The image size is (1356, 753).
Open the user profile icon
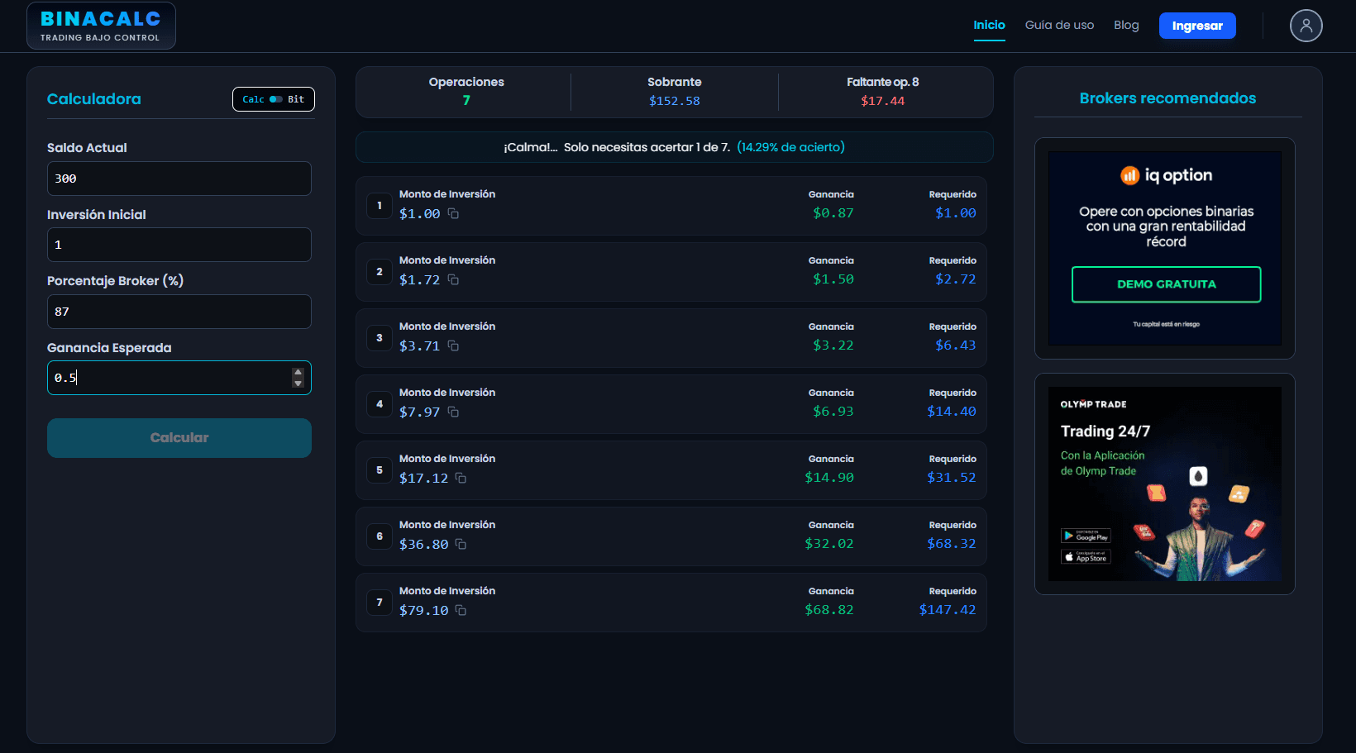1306,26
